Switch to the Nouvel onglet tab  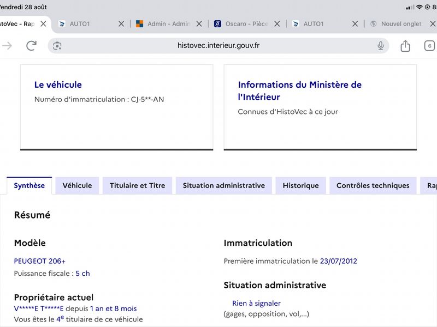point(395,24)
